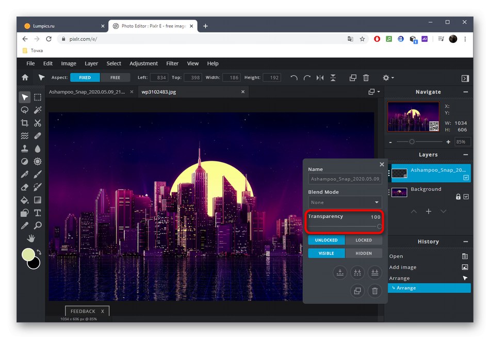Switch to the Ashampoo_Snap document tab
The image size is (490, 339).
point(87,92)
